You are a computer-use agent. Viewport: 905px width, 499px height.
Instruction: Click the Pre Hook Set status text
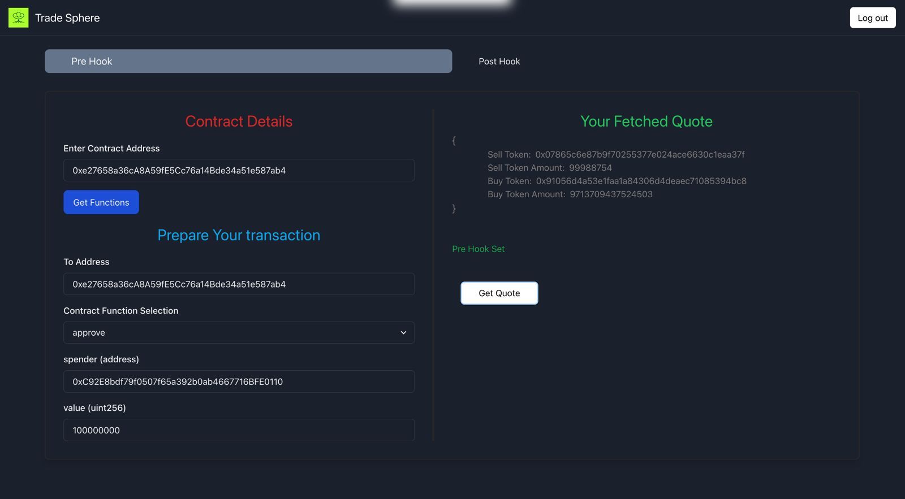coord(478,249)
